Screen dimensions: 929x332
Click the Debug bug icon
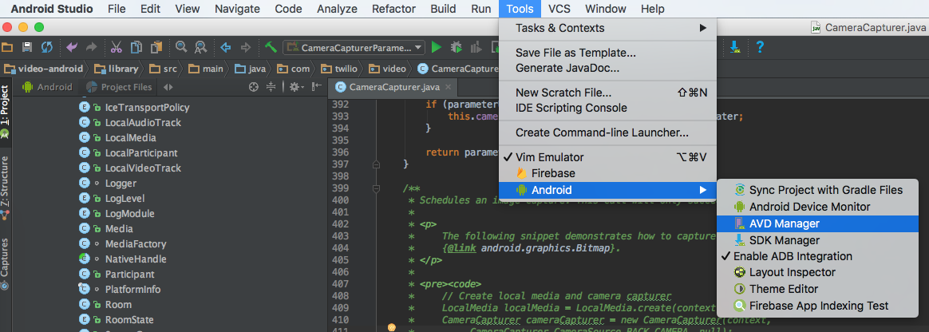457,47
